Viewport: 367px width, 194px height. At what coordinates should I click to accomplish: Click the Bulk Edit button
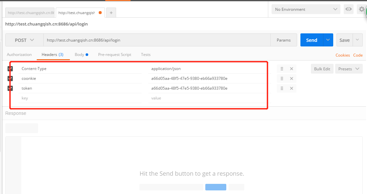click(x=322, y=69)
